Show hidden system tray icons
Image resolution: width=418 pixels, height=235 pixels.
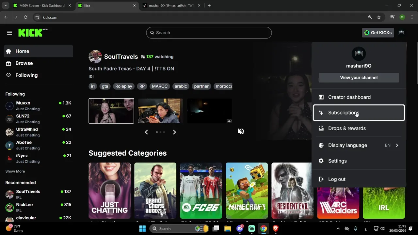[x=338, y=229]
